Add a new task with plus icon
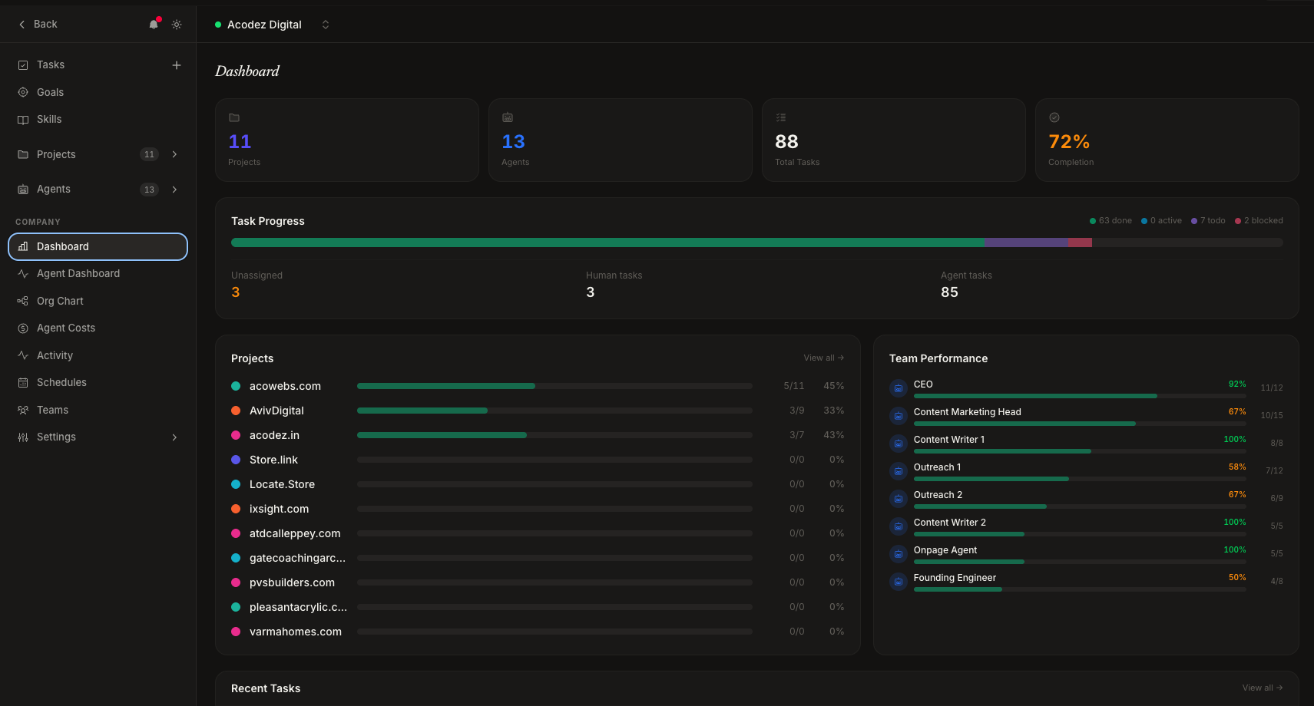Viewport: 1314px width, 706px height. 177,65
